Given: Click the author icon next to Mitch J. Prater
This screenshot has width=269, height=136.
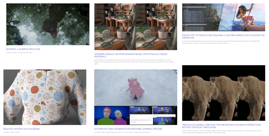Looking at the screenshot, I should click(4, 132).
